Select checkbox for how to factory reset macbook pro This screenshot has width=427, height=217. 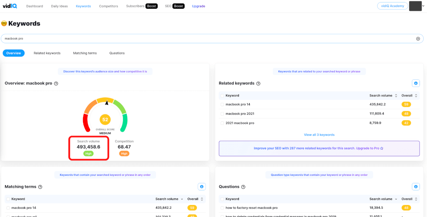[x=222, y=208]
